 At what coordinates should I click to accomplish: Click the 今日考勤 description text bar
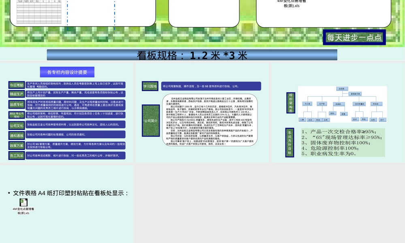point(75,85)
